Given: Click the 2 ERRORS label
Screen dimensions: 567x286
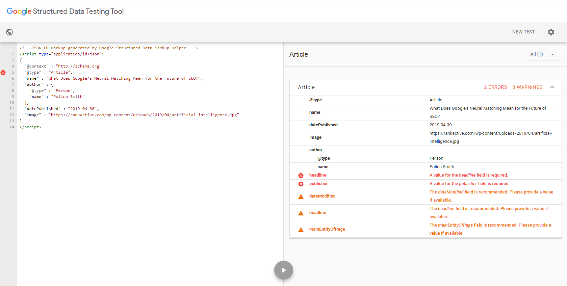Looking at the screenshot, I should (x=495, y=87).
